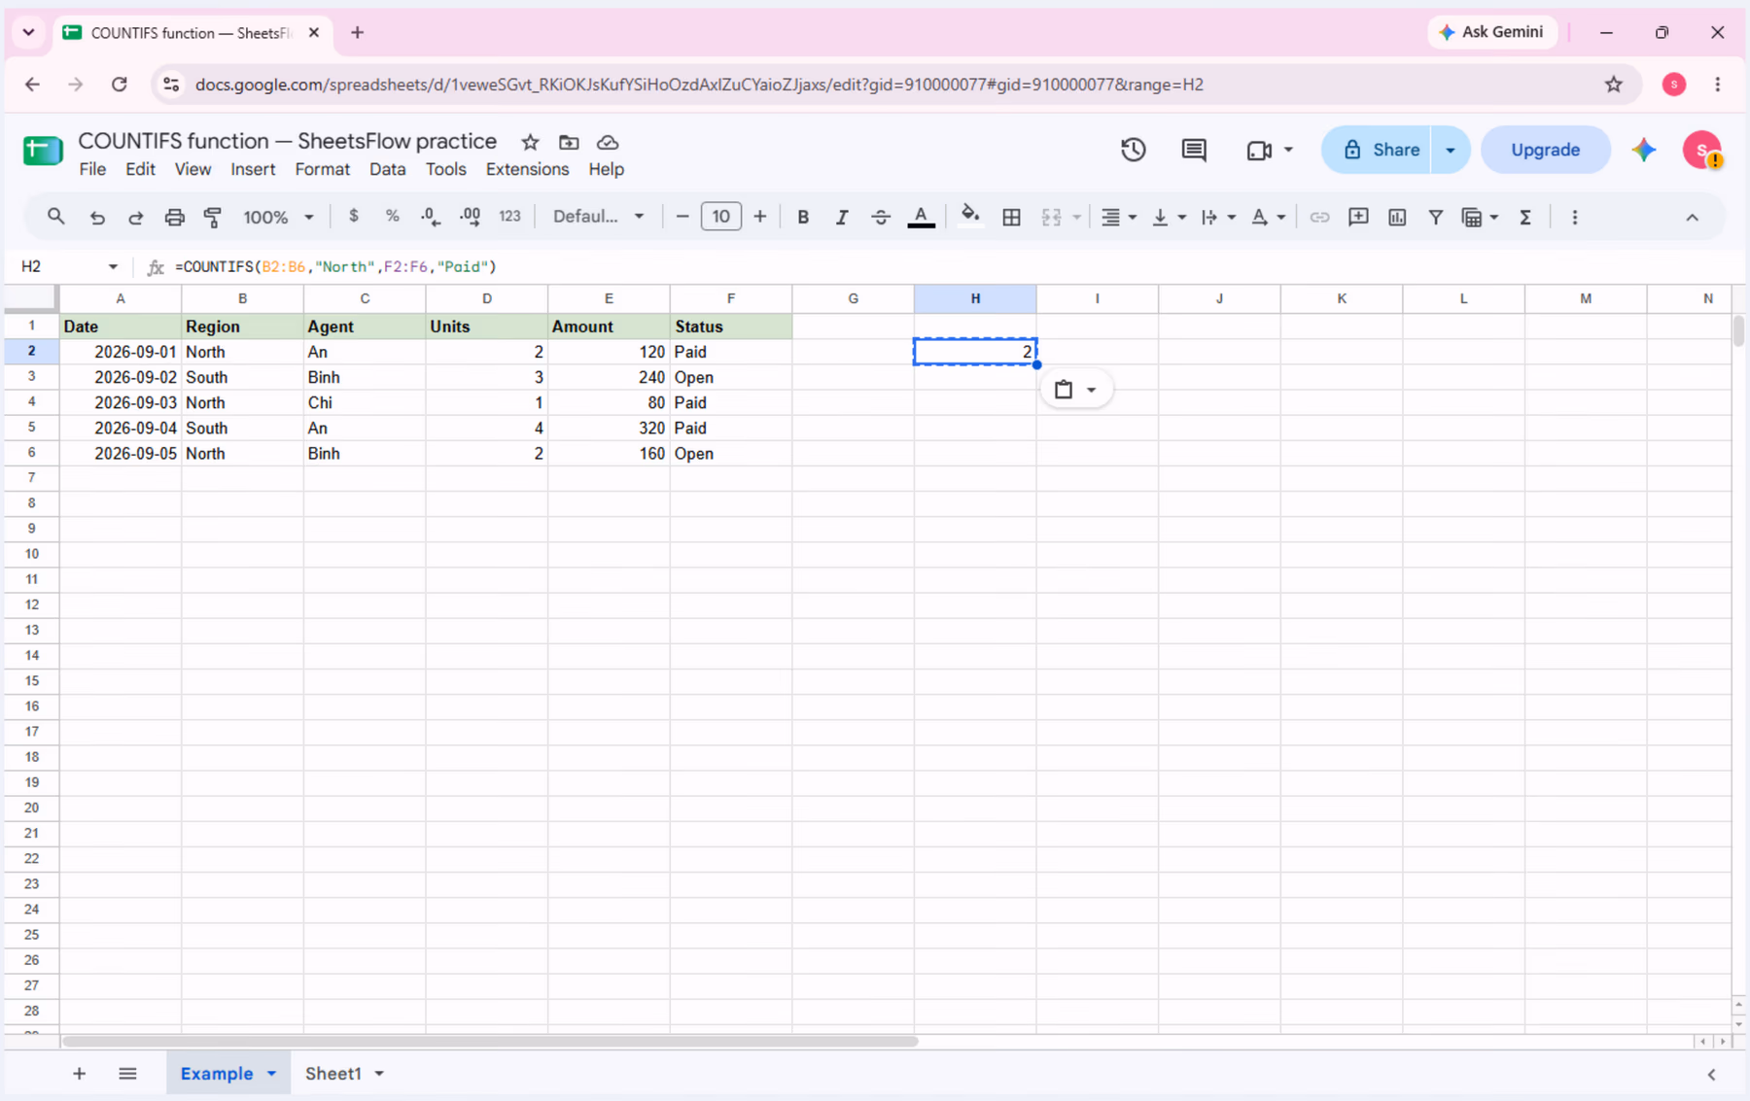
Task: Decrease decimal places
Action: 431,217
